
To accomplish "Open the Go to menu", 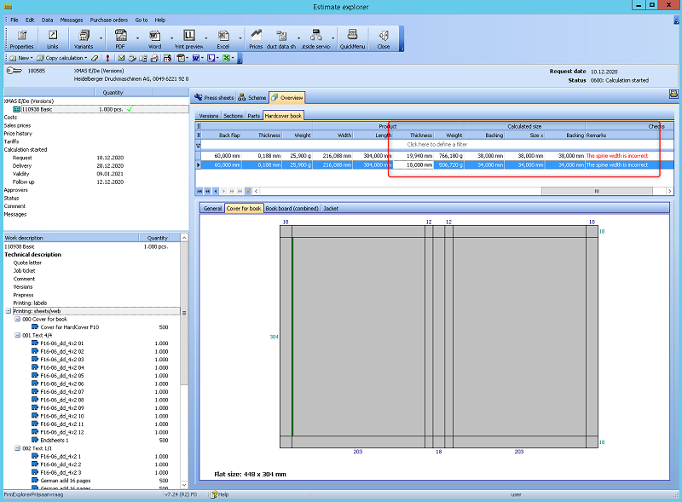I will point(142,20).
